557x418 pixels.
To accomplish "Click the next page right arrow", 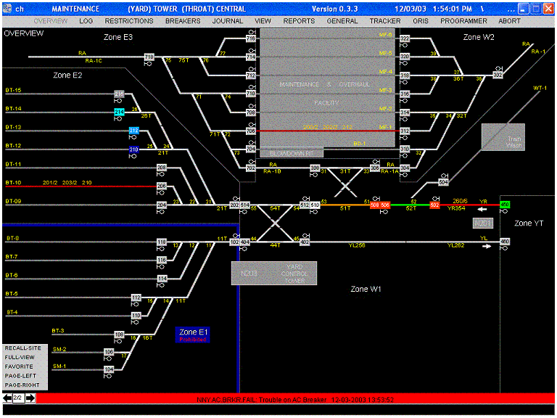I will (30, 398).
